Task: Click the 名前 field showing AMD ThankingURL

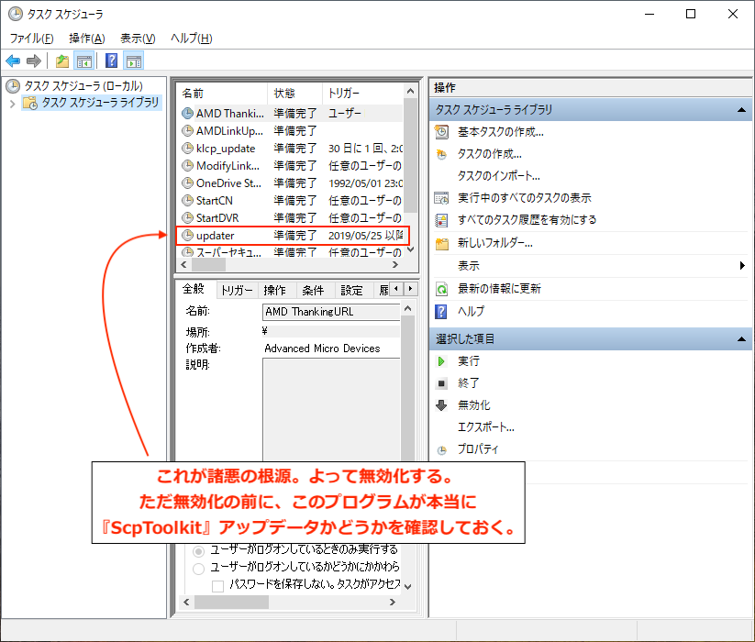Action: (x=331, y=312)
